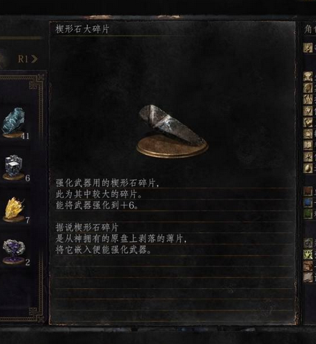Screen dimensions: 316x344
Task: Click the red HP status icon
Action: [308, 191]
